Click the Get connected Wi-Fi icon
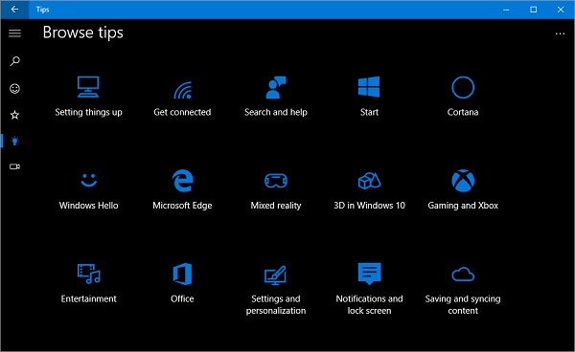 click(182, 90)
